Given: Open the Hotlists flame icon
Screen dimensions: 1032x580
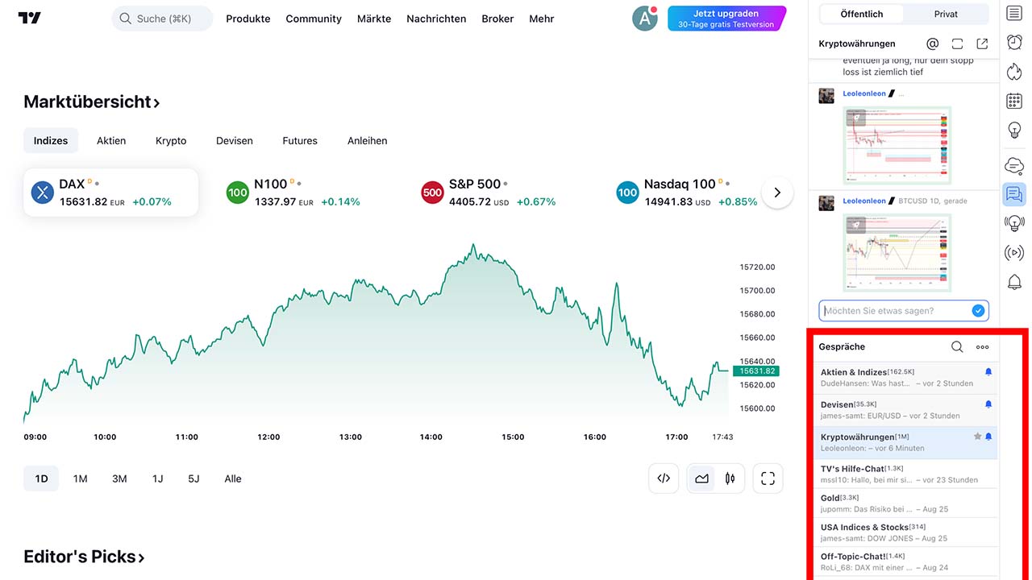Looking at the screenshot, I should (x=1014, y=72).
